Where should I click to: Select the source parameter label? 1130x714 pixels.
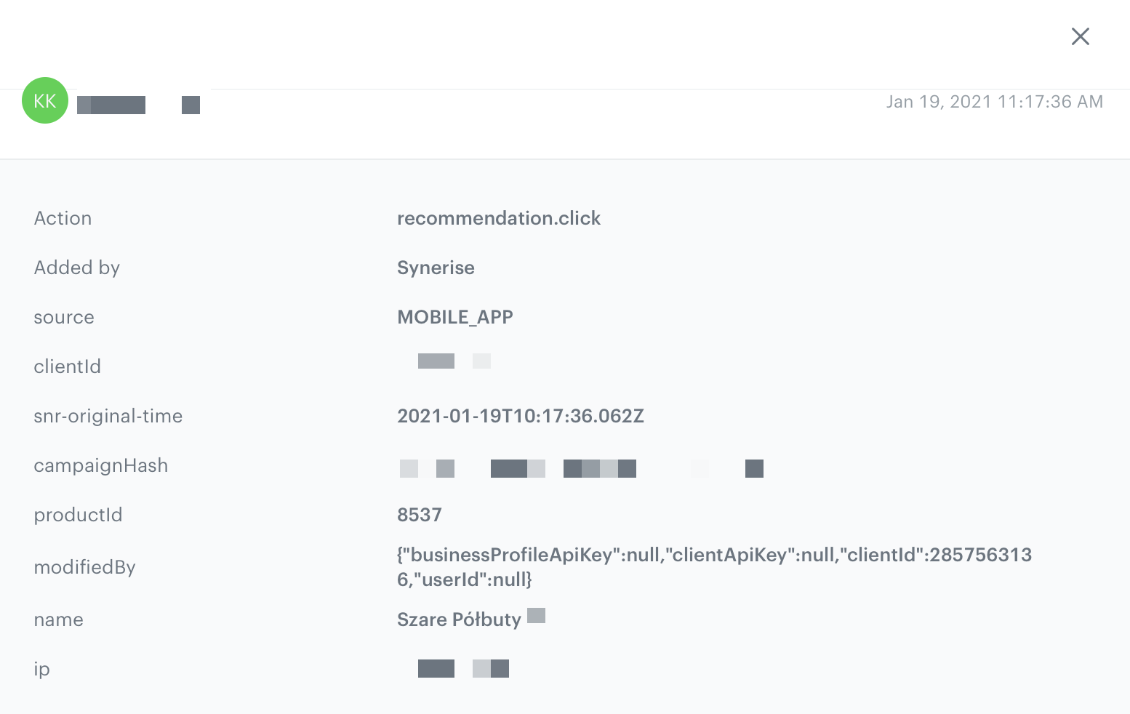point(64,317)
